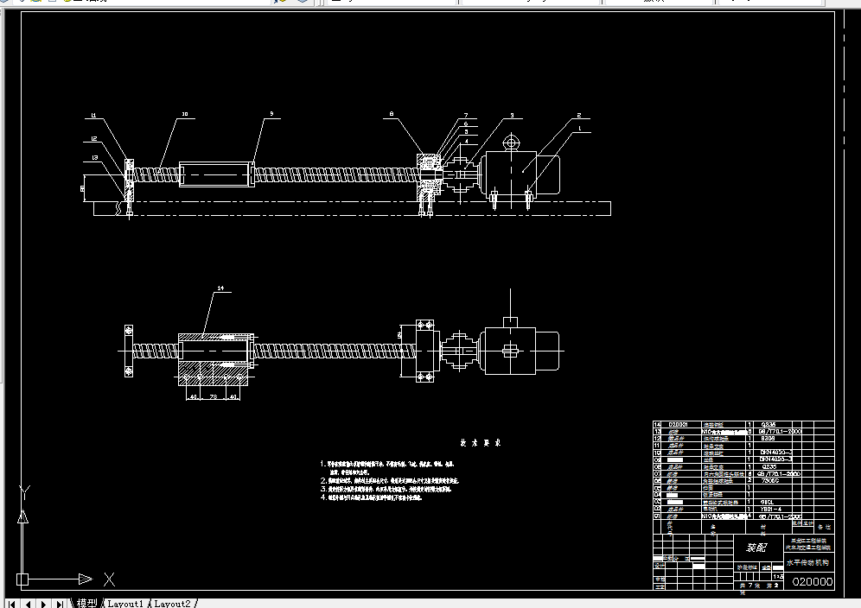
Task: Select balloon number 11 leader label
Action: pos(93,115)
